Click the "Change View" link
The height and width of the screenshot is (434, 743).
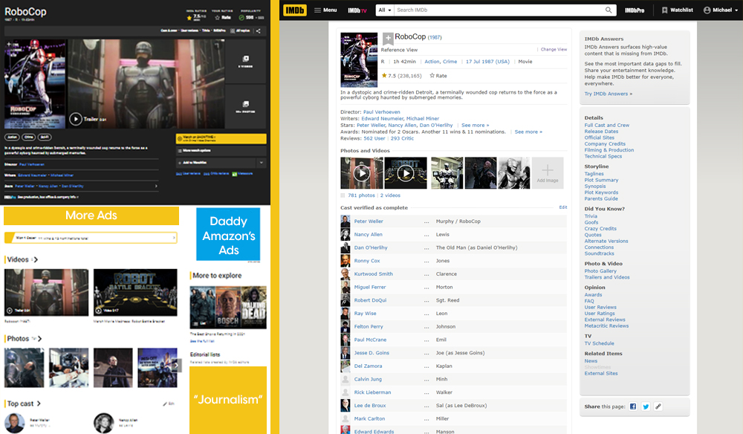click(x=554, y=50)
